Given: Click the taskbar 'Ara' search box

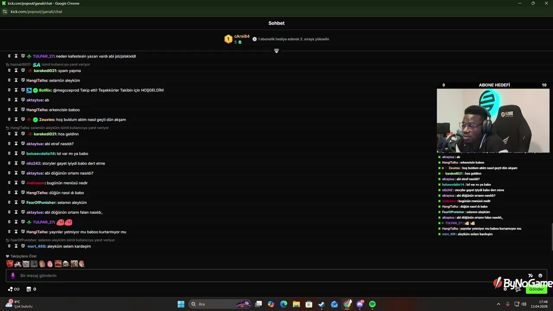Looking at the screenshot, I should tap(220, 304).
